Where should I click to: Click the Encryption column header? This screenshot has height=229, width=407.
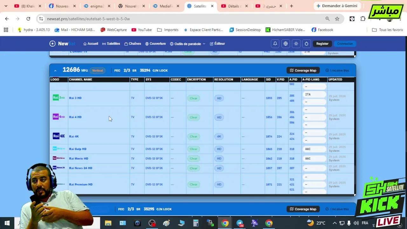[x=196, y=80]
